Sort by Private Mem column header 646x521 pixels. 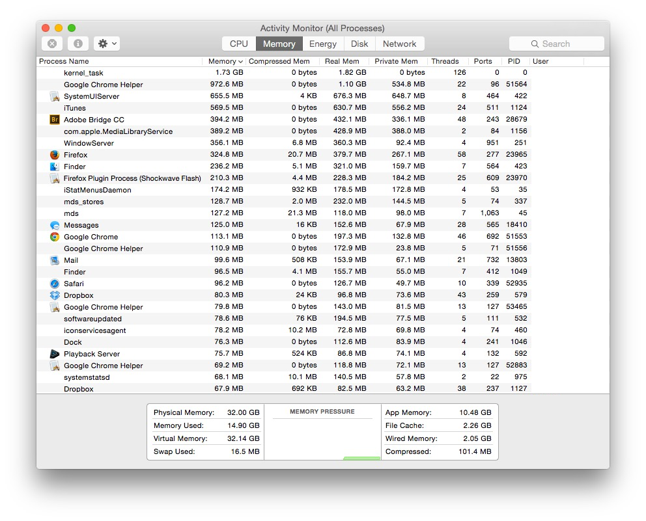point(398,61)
